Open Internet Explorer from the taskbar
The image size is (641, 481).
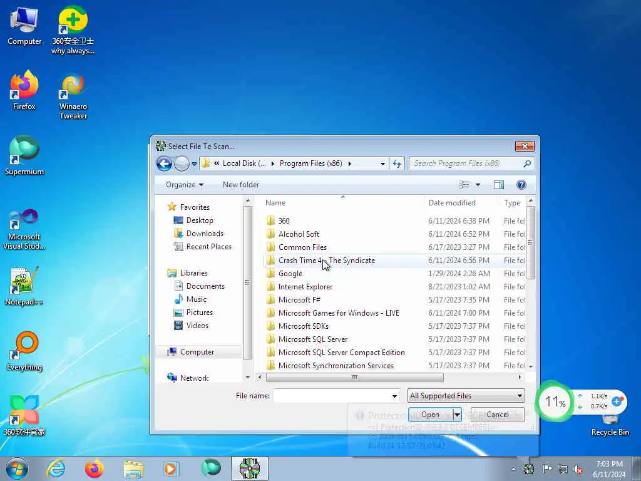coord(56,468)
